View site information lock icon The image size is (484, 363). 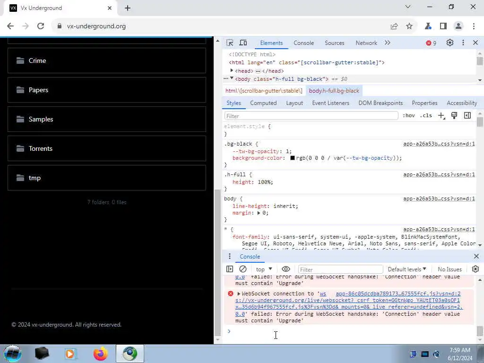coord(59,26)
